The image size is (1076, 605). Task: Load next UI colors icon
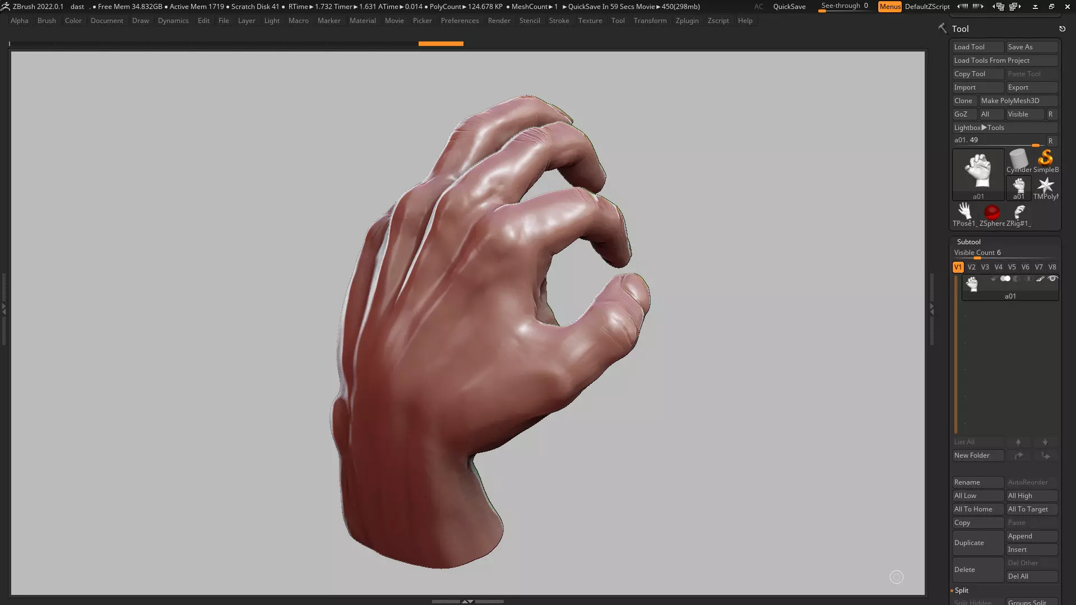(978, 7)
